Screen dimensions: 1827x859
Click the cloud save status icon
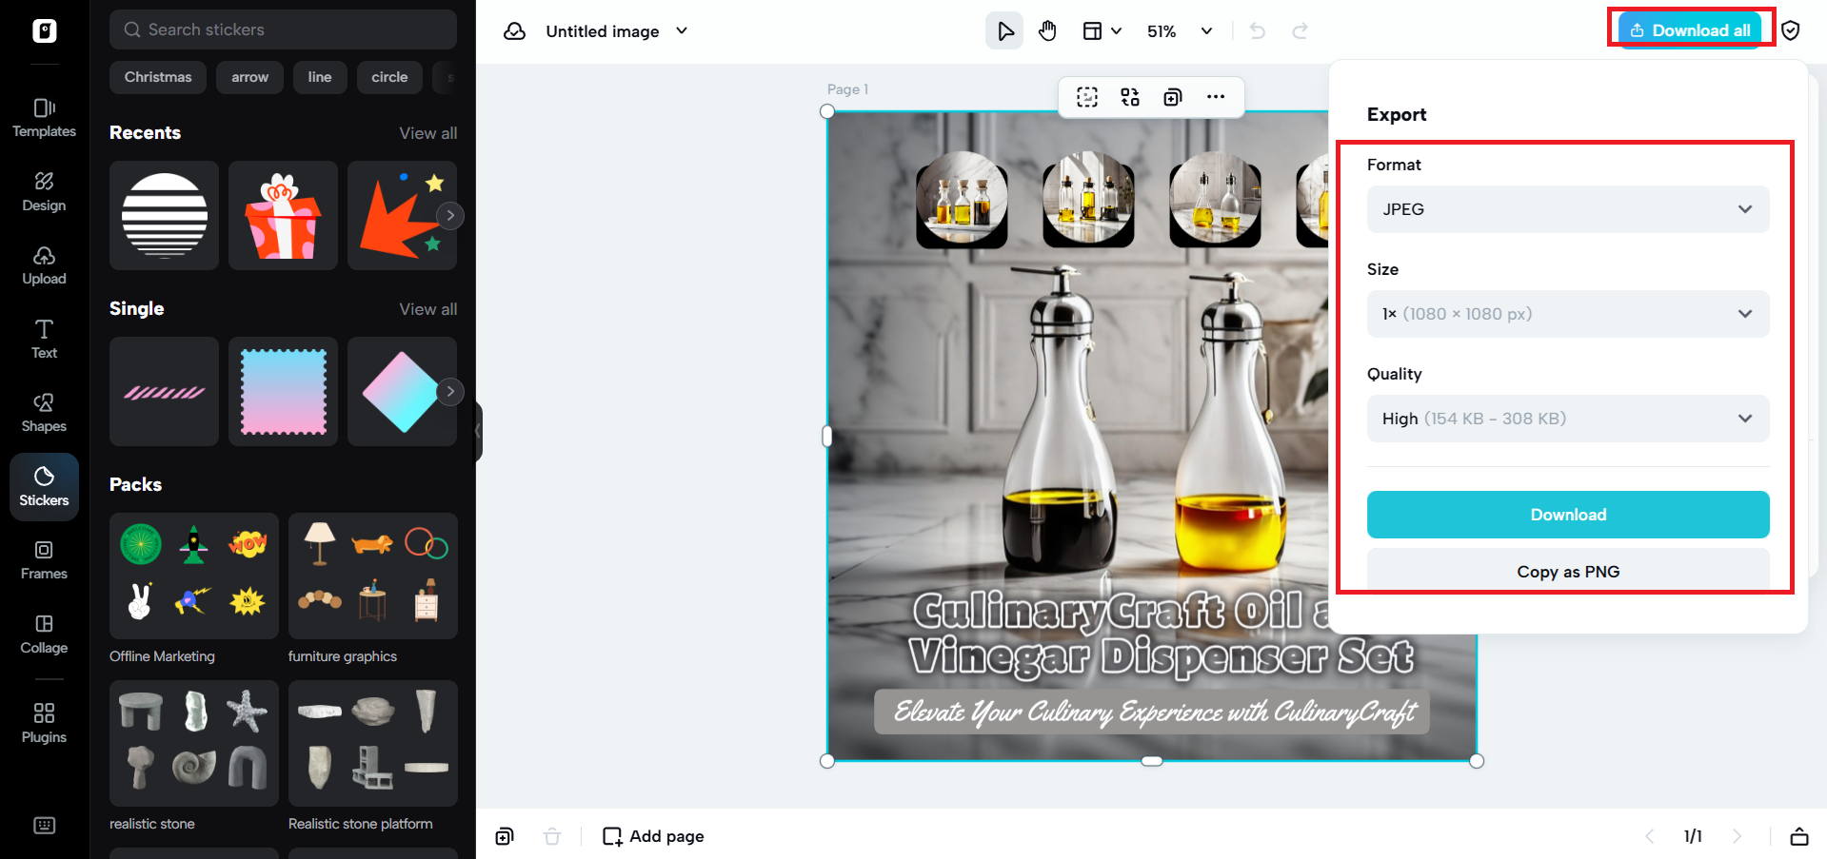click(514, 31)
